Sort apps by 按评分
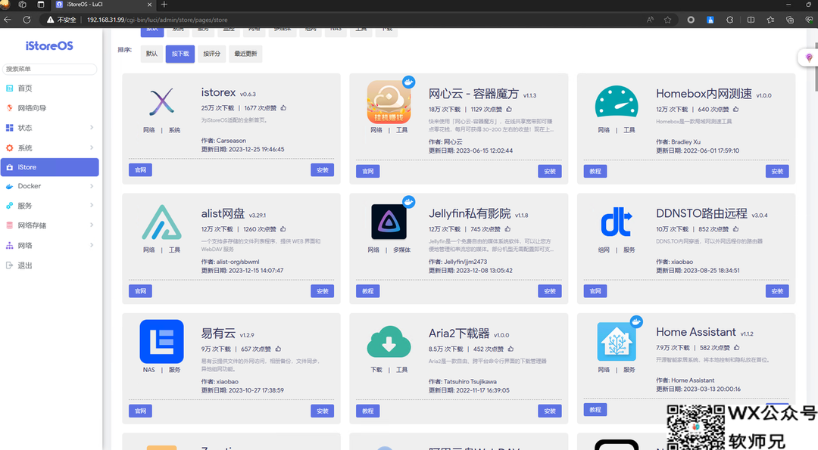The image size is (818, 450). point(211,54)
